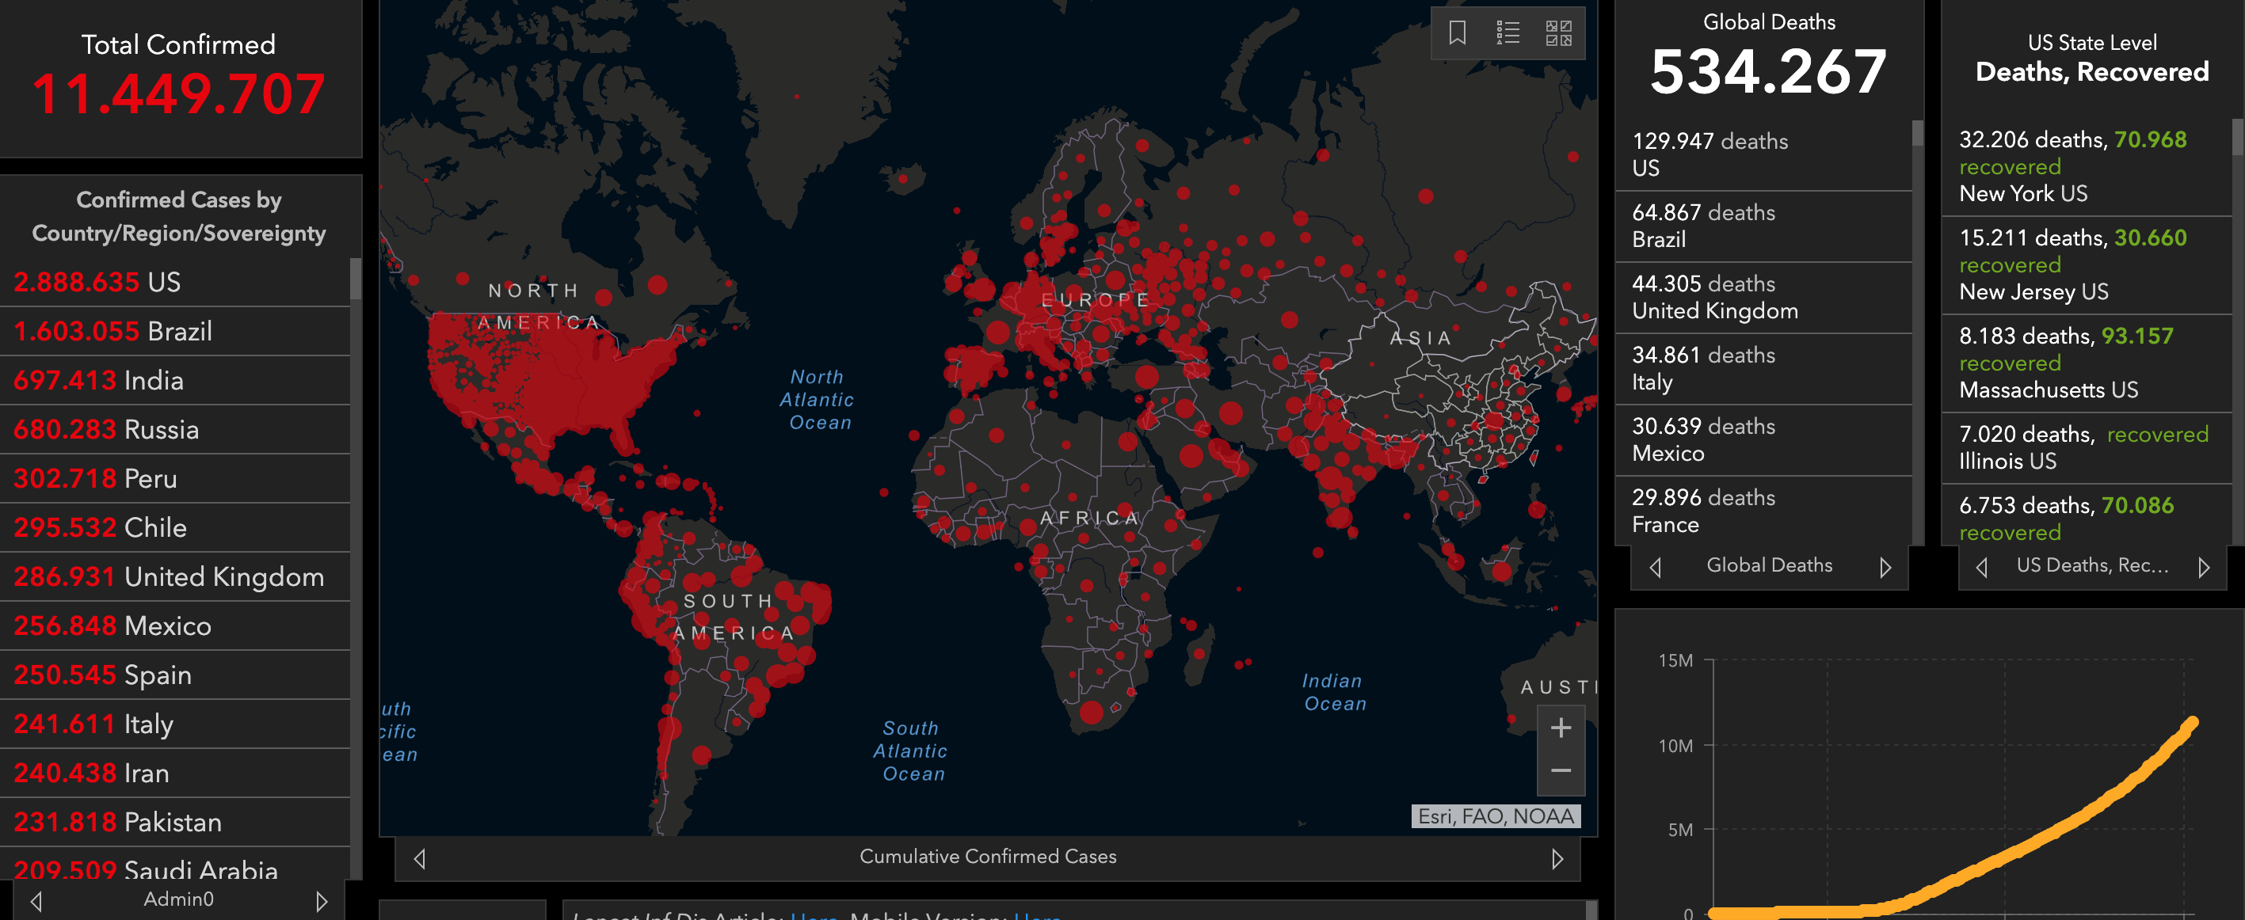Screen dimensions: 2245x920
Task: Select the Admin0 tab label
Action: [179, 899]
